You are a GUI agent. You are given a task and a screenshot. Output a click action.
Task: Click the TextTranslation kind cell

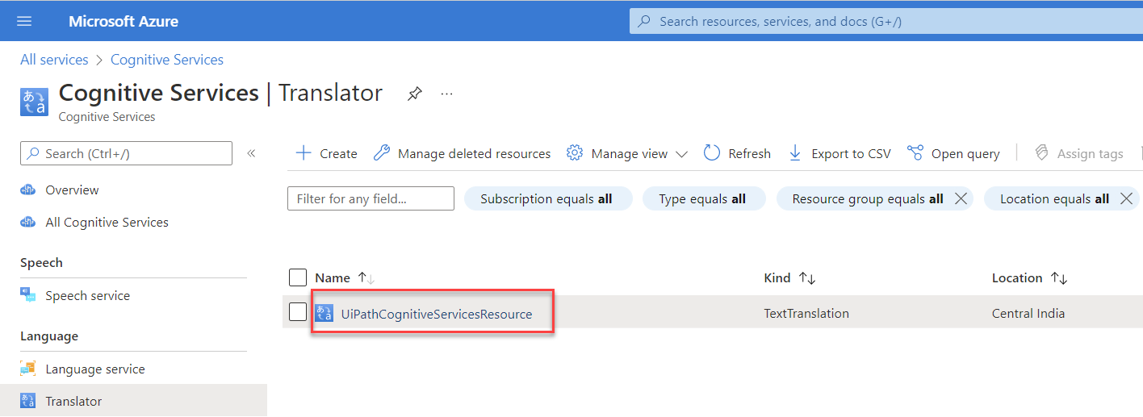pyautogui.click(x=806, y=313)
